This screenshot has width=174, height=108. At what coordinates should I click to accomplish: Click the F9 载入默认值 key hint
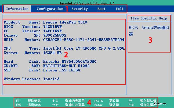click(x=142, y=101)
